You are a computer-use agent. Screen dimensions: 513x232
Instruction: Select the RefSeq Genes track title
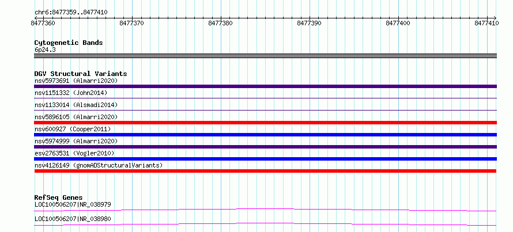click(59, 197)
